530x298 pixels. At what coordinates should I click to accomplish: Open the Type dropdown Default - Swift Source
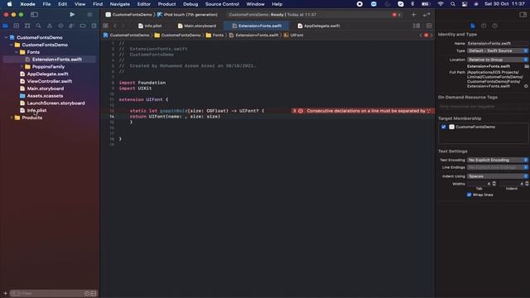click(498, 50)
